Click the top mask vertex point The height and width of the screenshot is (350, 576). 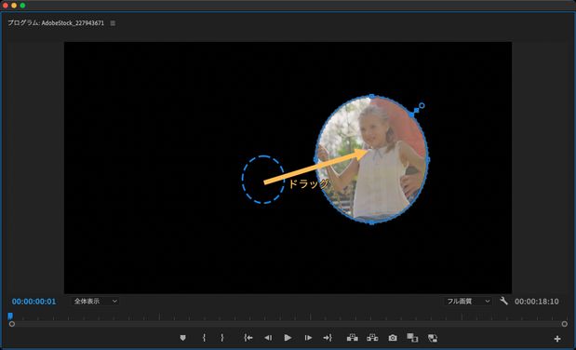click(372, 96)
